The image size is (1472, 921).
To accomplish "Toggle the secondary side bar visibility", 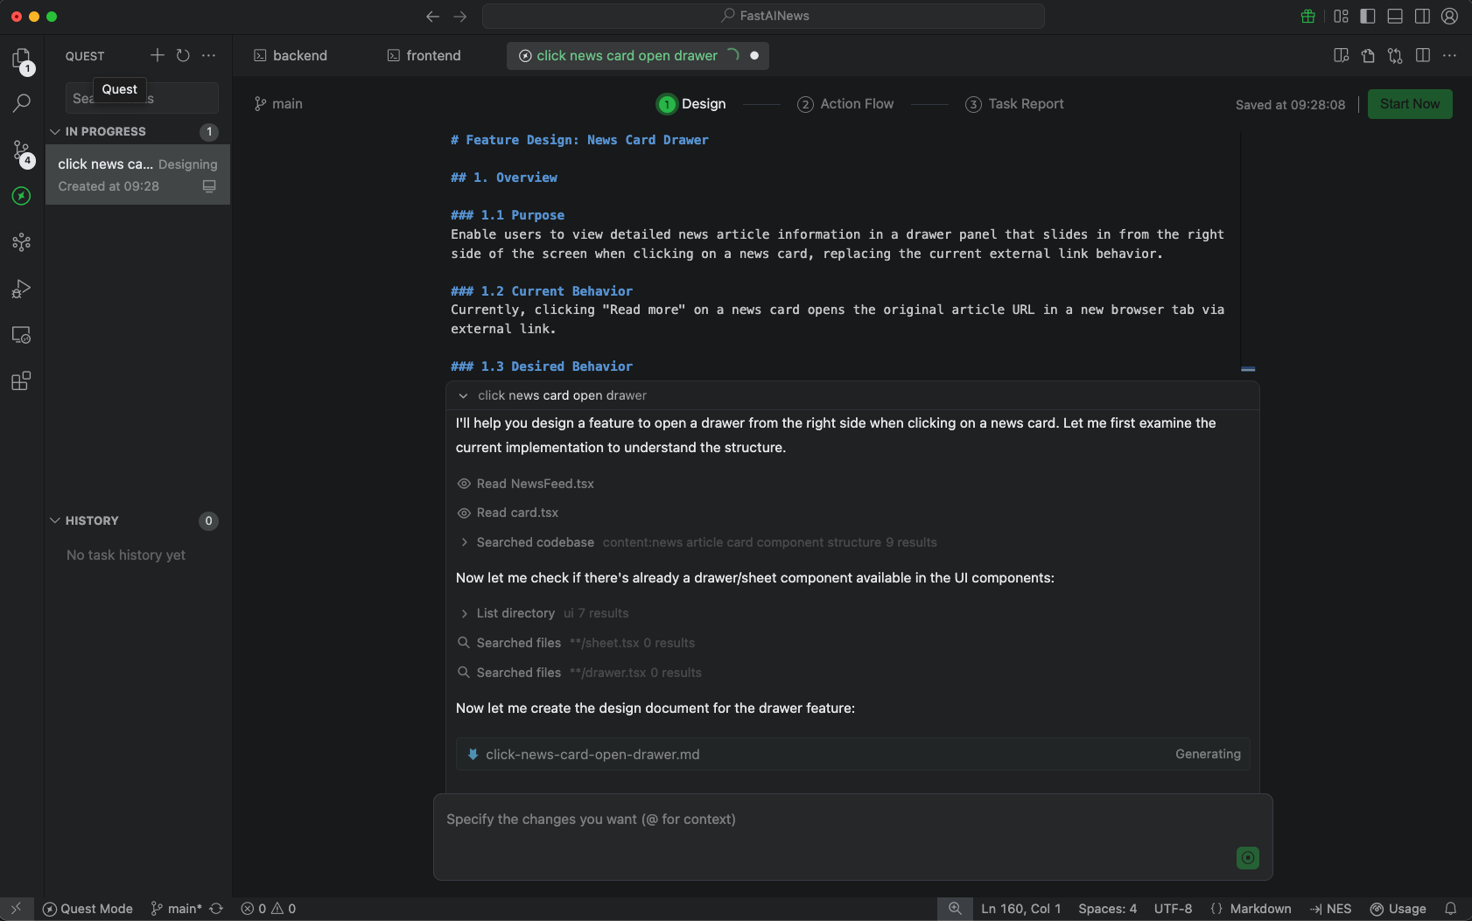I will click(x=1422, y=16).
